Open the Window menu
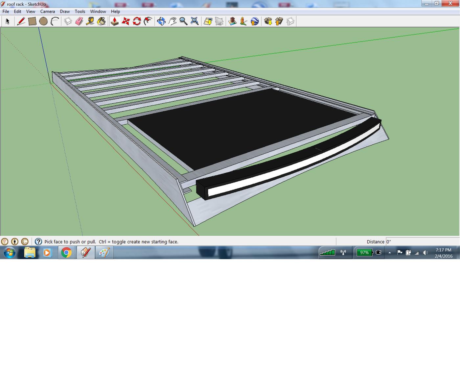The image size is (460, 380). [98, 11]
